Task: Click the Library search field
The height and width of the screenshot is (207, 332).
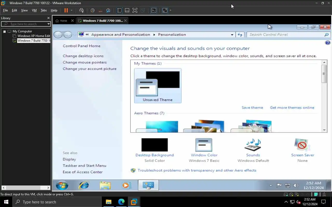Action: click(x=25, y=24)
